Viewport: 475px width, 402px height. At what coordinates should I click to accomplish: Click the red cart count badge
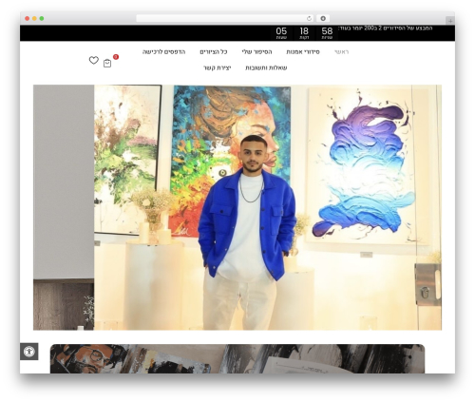116,57
